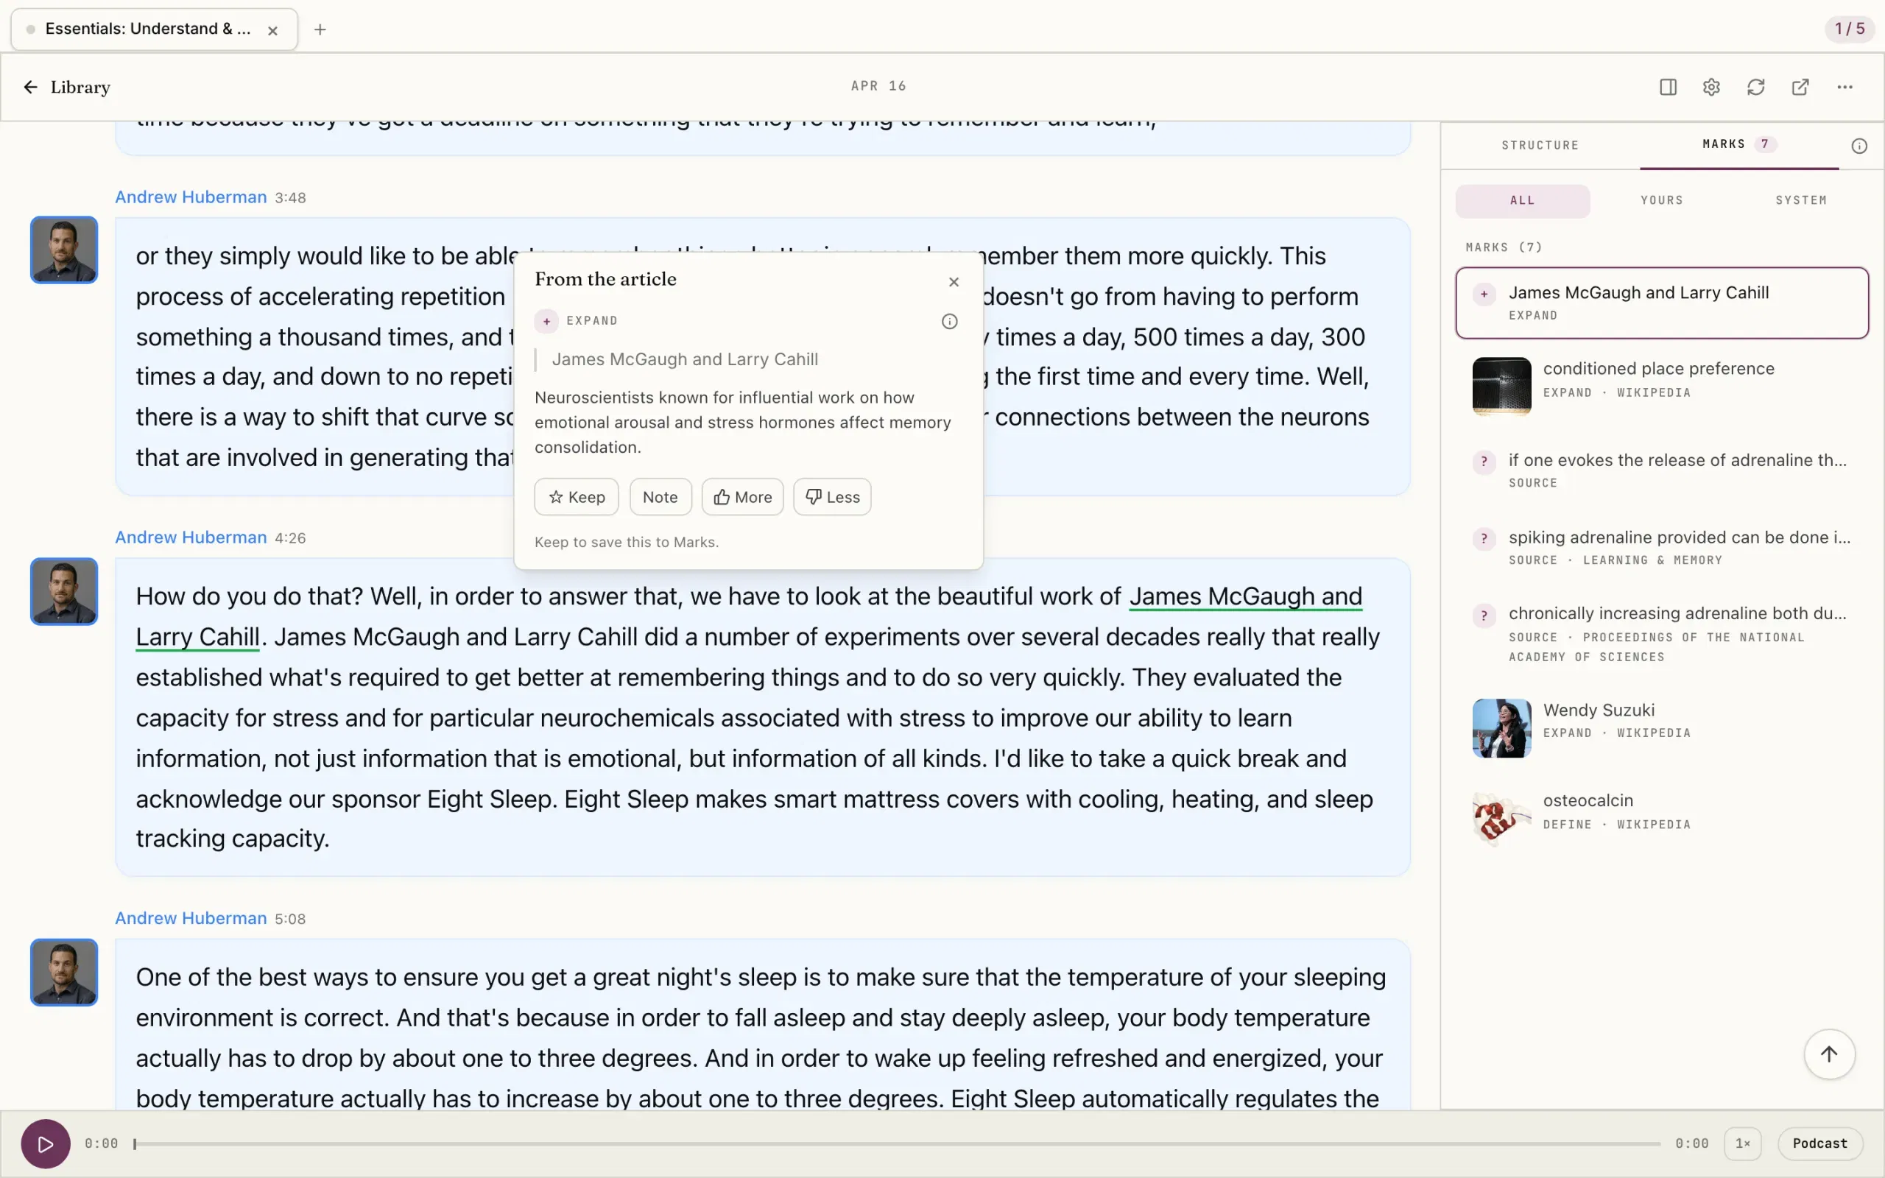Open a new tab with plus icon
The width and height of the screenshot is (1885, 1178).
click(320, 29)
